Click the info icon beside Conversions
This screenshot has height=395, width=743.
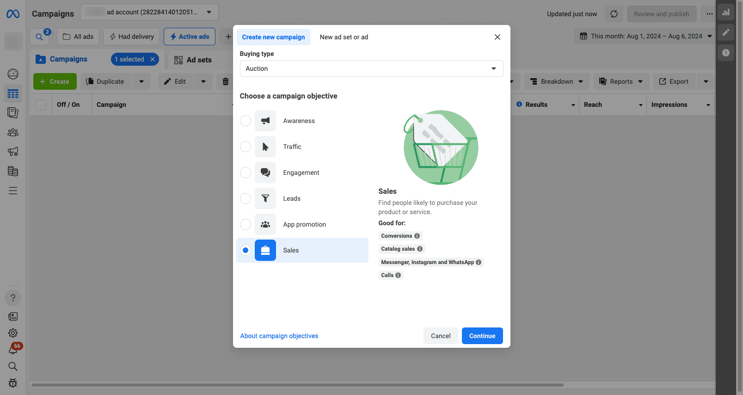coord(417,236)
